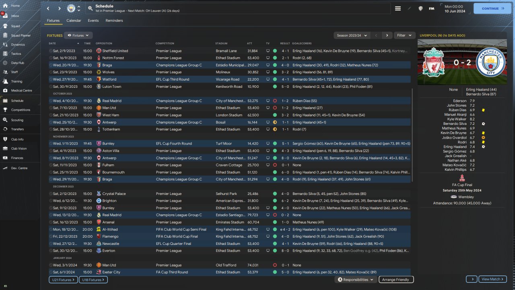Click the Arrange Friendly button
Viewport: 515px width, 290px height.
click(x=396, y=280)
